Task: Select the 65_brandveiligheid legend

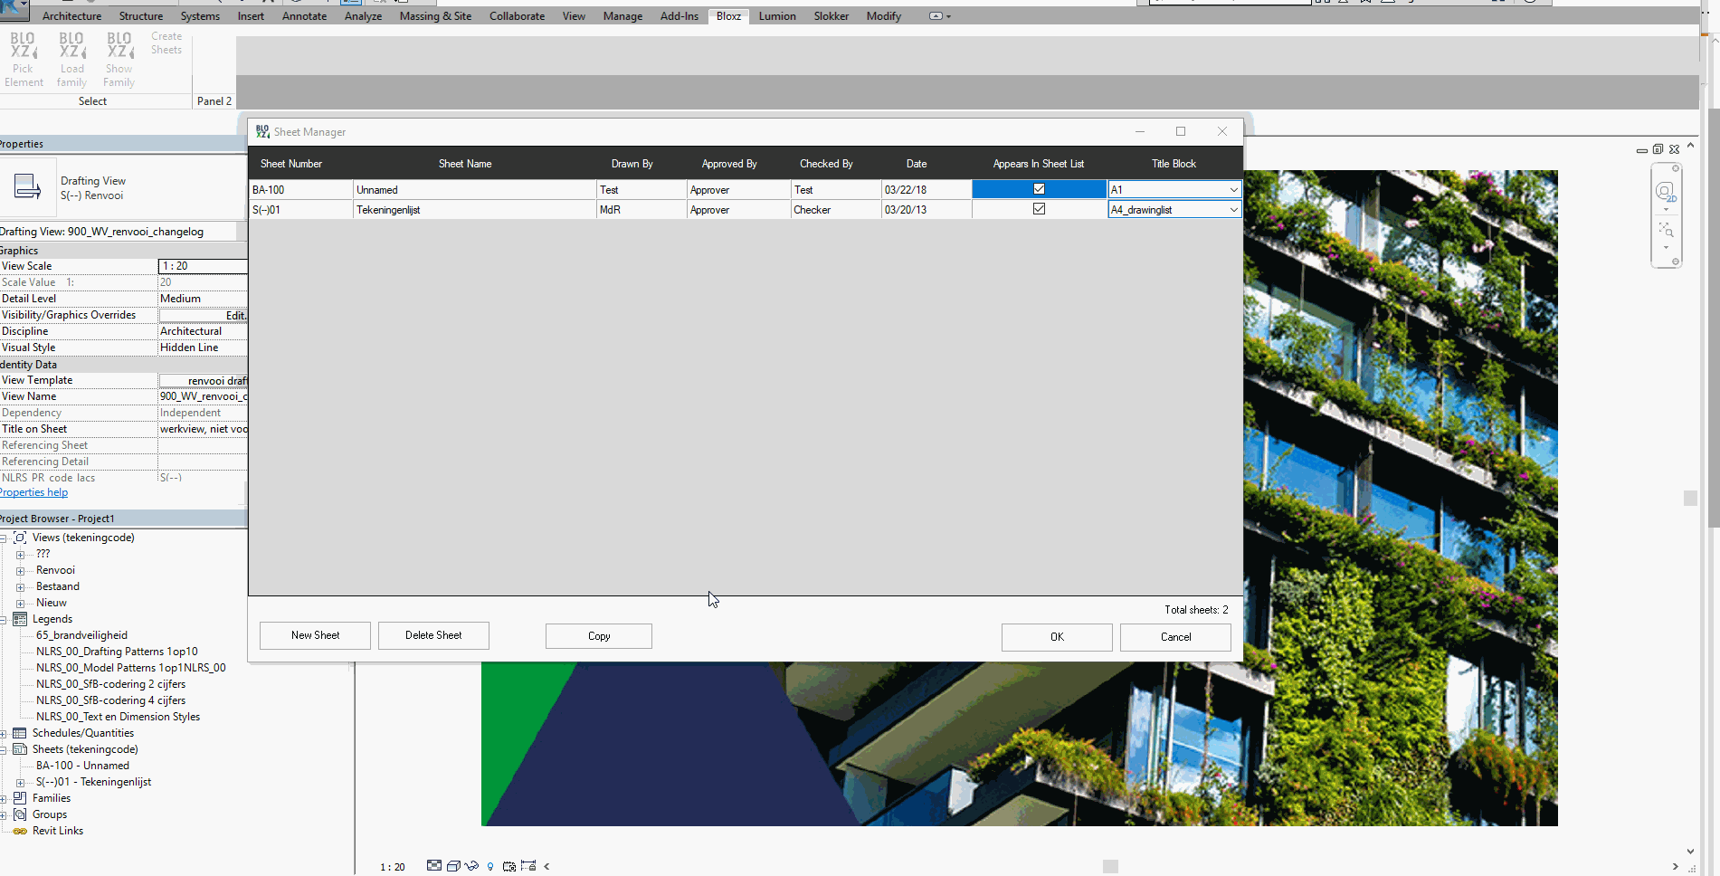Action: click(81, 635)
